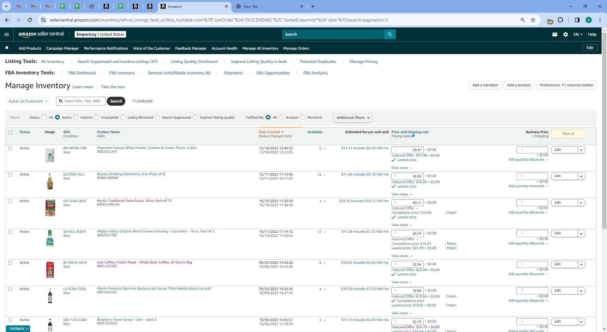
Task: Open the Beanos Dressing product thumbnail
Action: pyautogui.click(x=50, y=181)
